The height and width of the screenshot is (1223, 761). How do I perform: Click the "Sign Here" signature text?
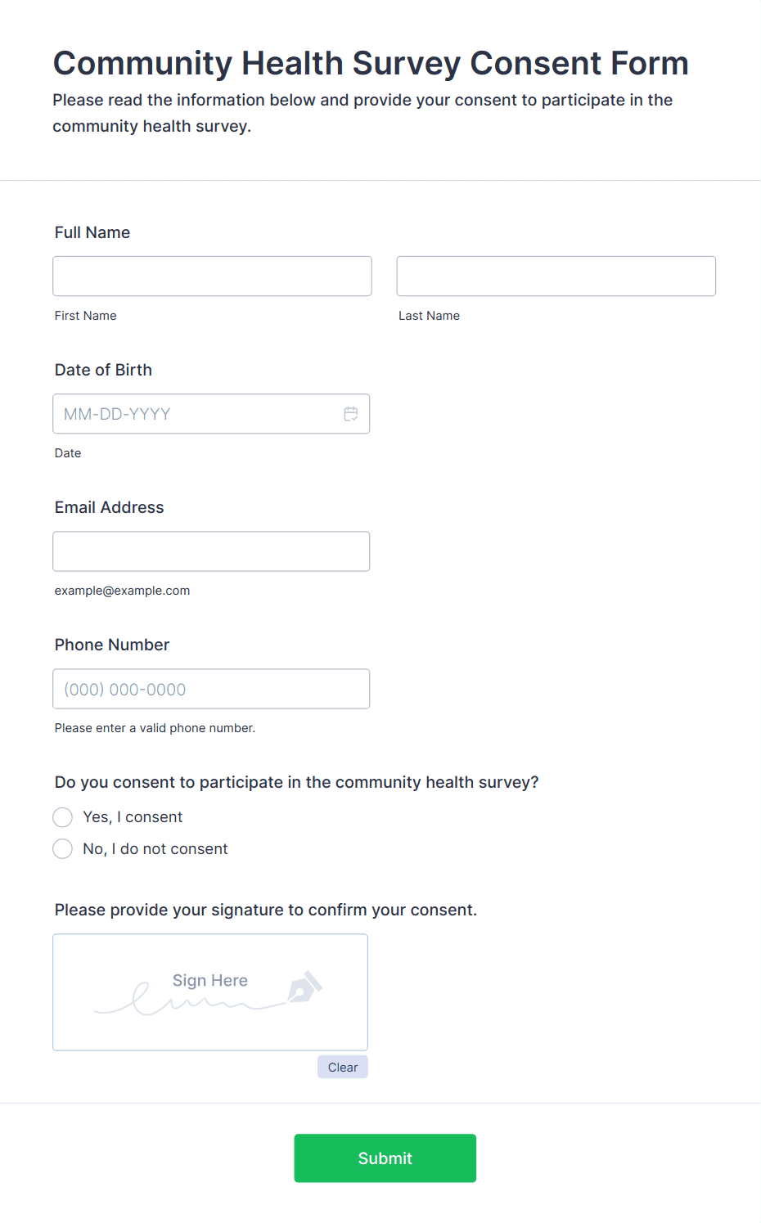210,980
